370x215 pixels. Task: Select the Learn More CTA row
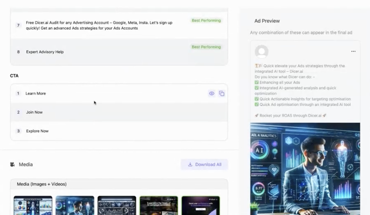(x=119, y=93)
